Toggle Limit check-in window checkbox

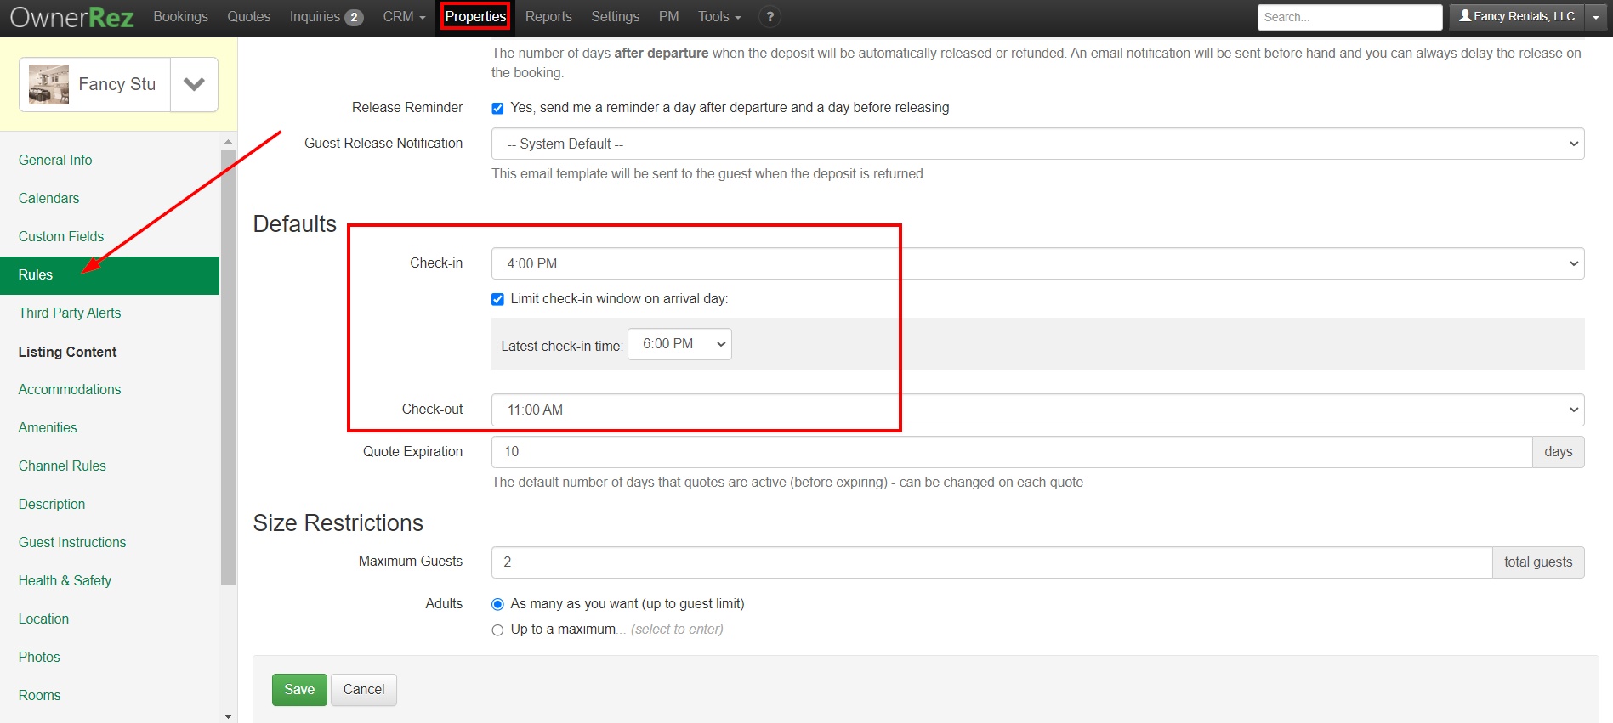pyautogui.click(x=497, y=299)
